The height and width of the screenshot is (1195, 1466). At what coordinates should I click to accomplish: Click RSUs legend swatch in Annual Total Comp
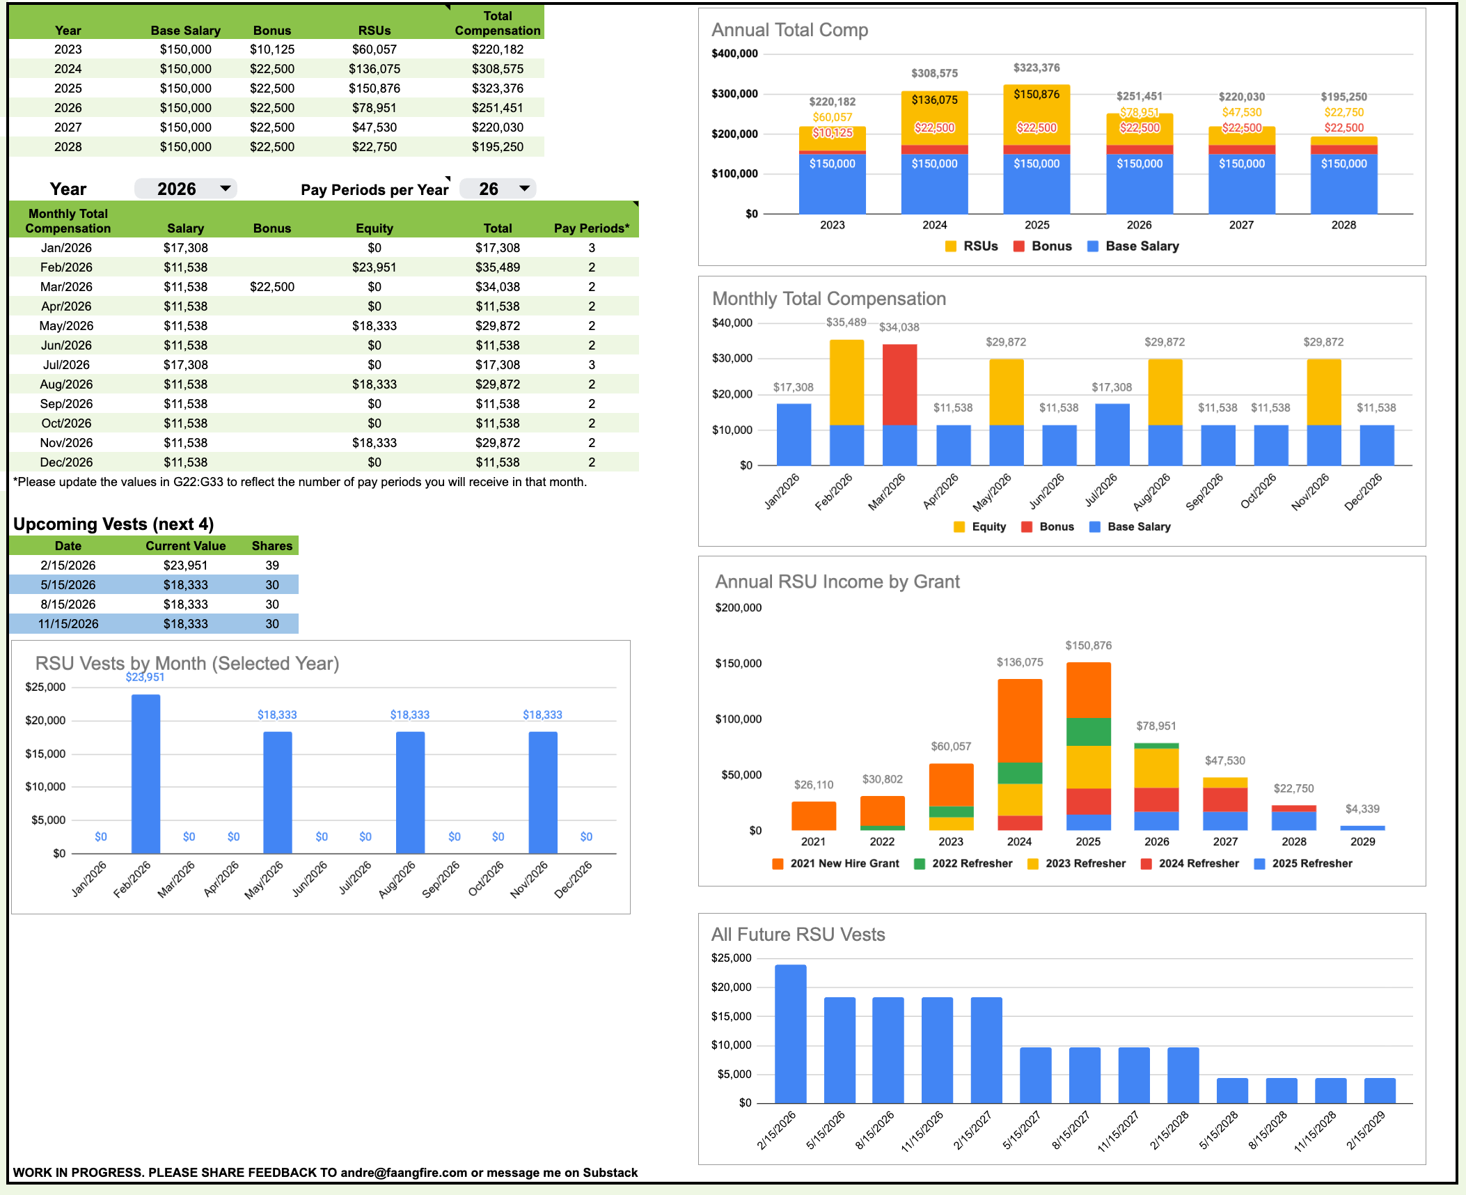point(951,247)
